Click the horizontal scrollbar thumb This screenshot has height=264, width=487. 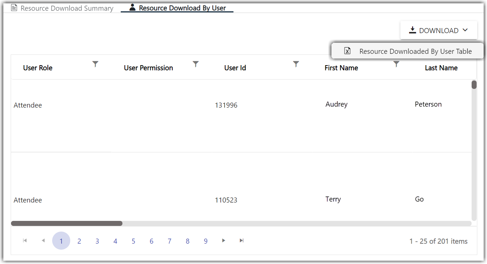pyautogui.click(x=67, y=223)
